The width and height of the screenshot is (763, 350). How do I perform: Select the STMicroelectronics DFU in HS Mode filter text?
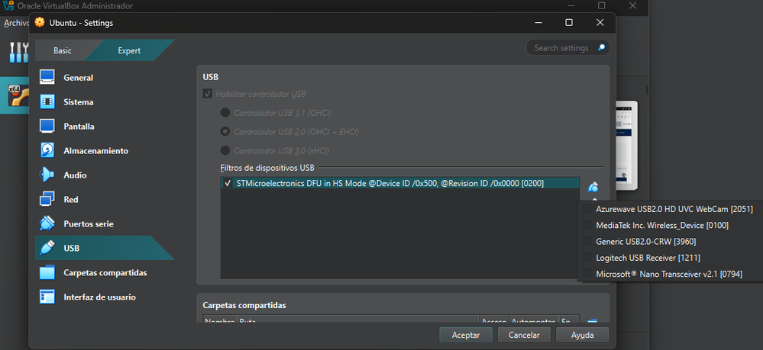390,183
